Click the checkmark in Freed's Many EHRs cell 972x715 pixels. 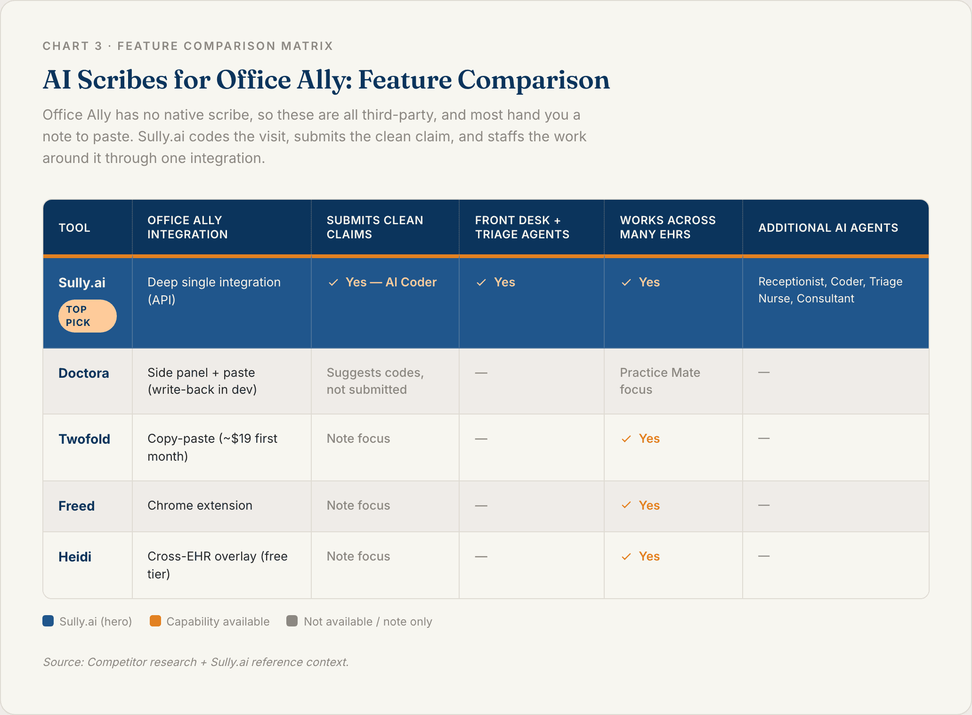(626, 505)
